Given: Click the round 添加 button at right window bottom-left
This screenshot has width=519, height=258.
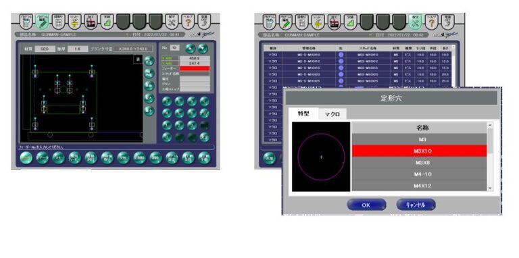Looking at the screenshot, I should tap(269, 158).
